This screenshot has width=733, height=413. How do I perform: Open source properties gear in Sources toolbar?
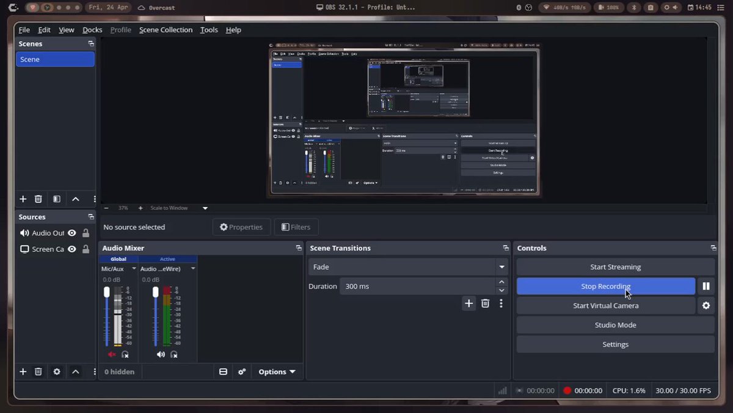pyautogui.click(x=57, y=371)
